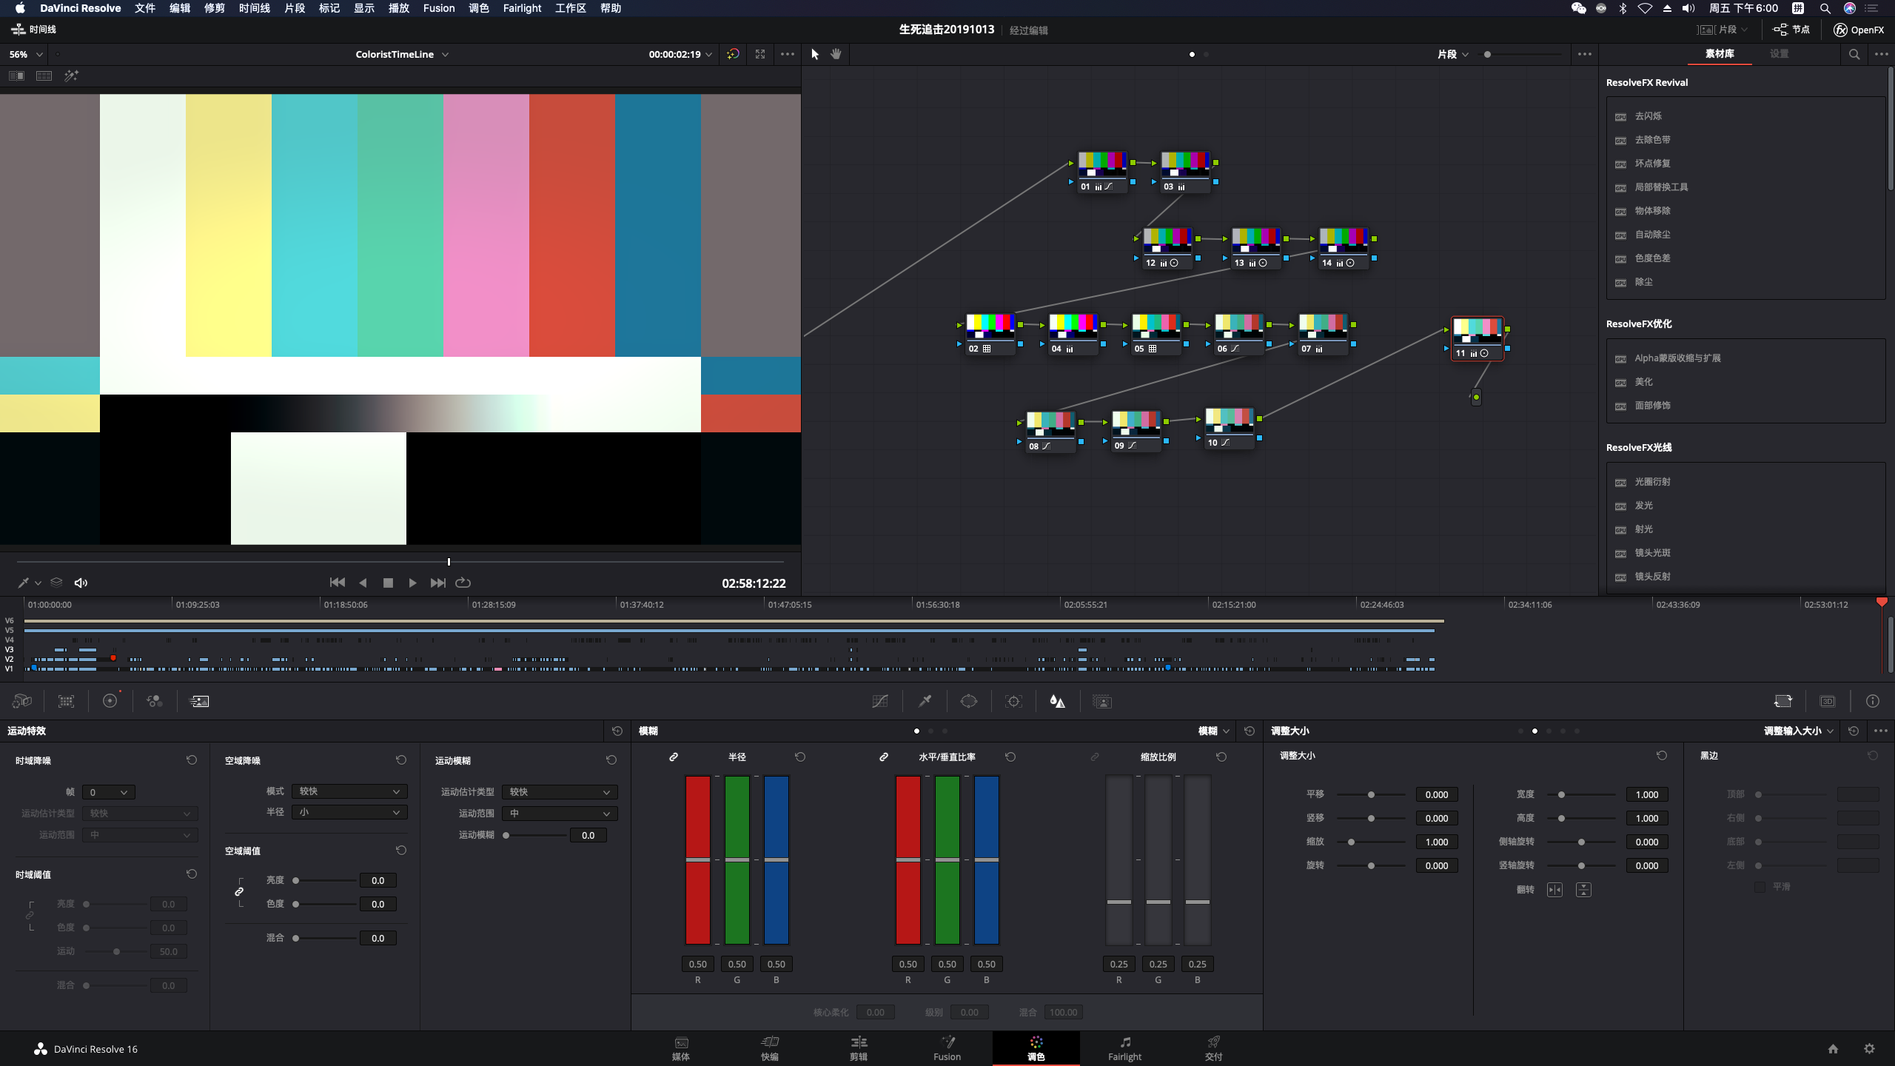
Task: Open the tracker palette icon
Action: [1013, 701]
